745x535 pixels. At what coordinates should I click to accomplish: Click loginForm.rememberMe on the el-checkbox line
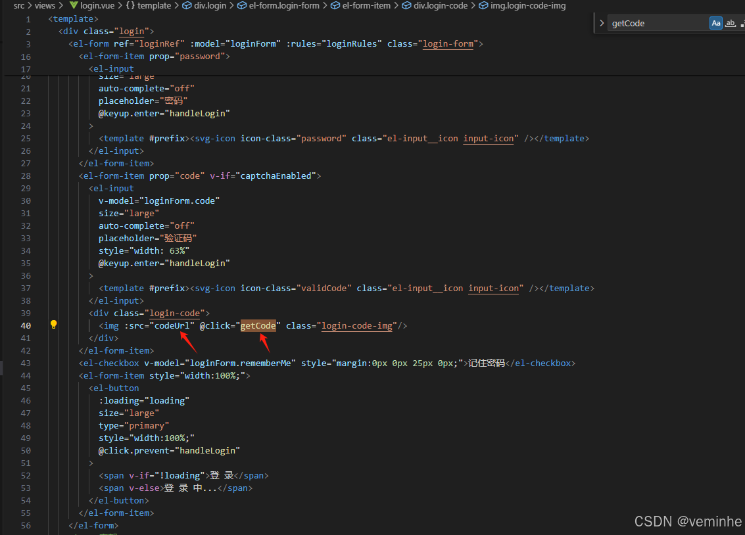[241, 363]
